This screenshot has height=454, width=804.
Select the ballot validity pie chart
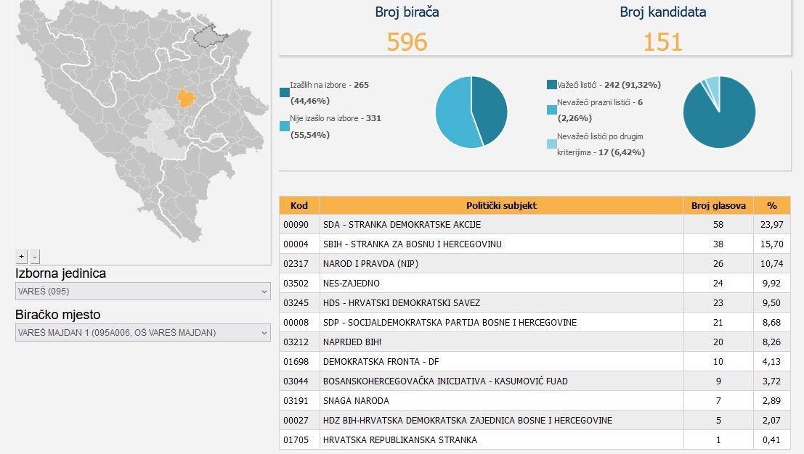tap(720, 112)
